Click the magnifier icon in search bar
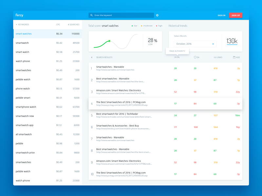The image size is (262, 196). (x=92, y=15)
